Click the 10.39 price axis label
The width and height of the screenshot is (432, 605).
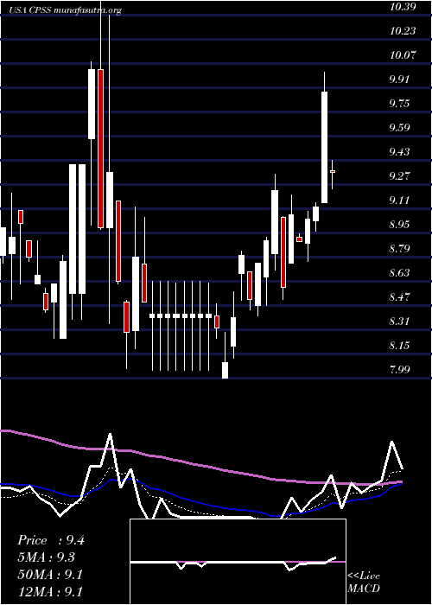[403, 6]
